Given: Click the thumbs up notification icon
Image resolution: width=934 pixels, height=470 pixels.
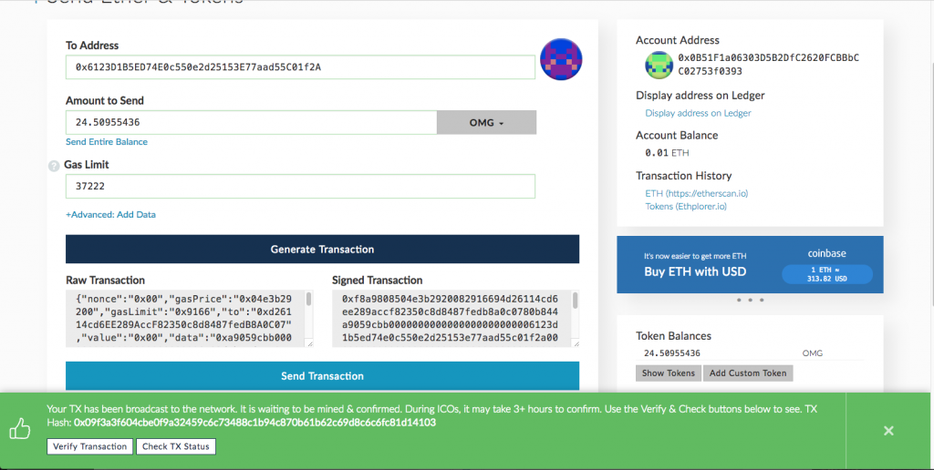Looking at the screenshot, I should click(x=20, y=429).
